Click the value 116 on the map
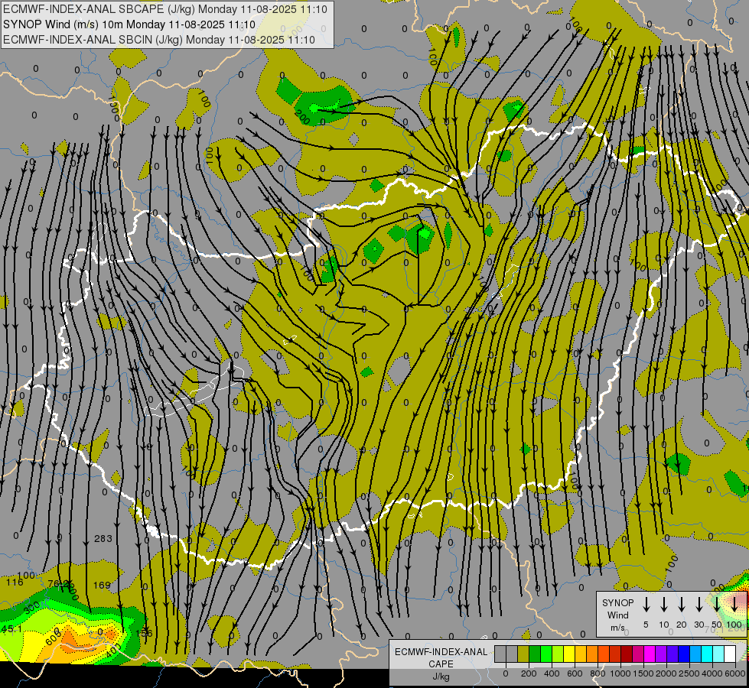This screenshot has width=749, height=688. pos(15,582)
